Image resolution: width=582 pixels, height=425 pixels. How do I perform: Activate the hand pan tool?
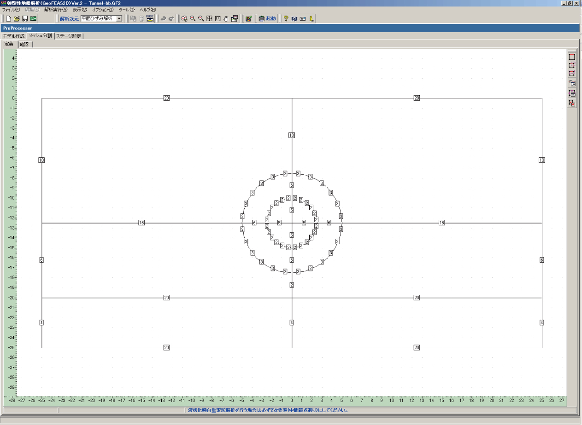(226, 19)
